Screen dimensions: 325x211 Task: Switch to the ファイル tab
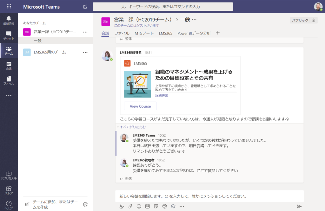point(122,33)
